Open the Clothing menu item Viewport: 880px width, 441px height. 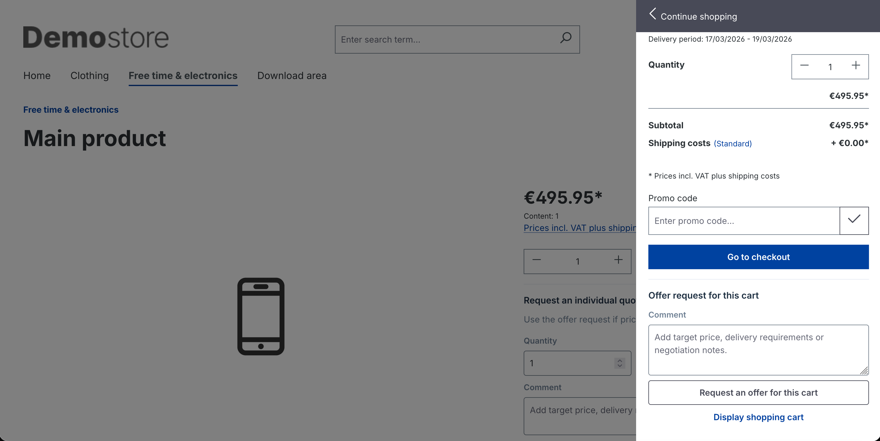[89, 75]
